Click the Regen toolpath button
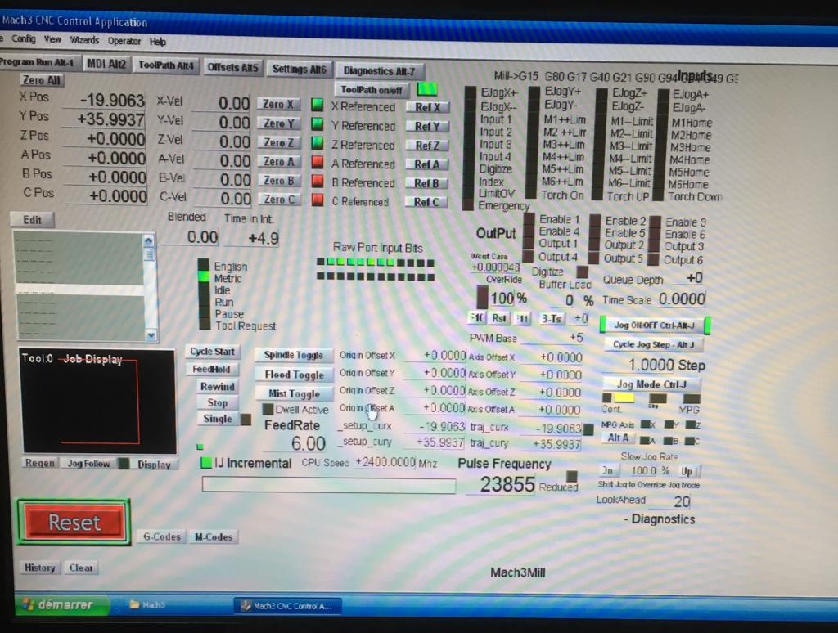Screen dimensions: 838x633 tap(40, 463)
